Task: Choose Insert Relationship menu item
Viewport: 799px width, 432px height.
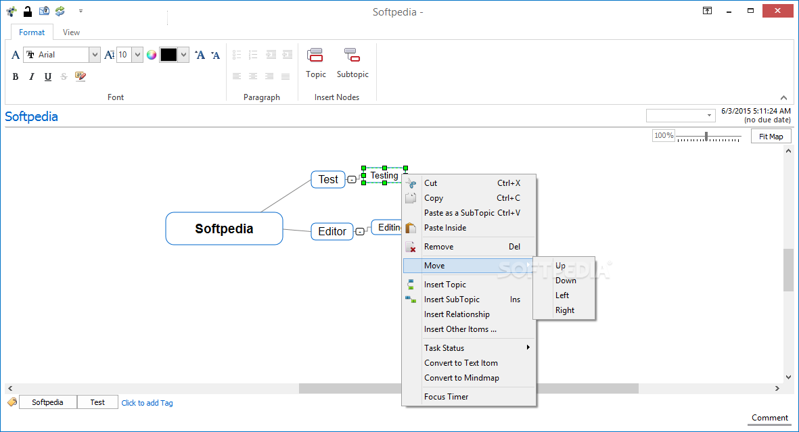Action: (x=470, y=314)
